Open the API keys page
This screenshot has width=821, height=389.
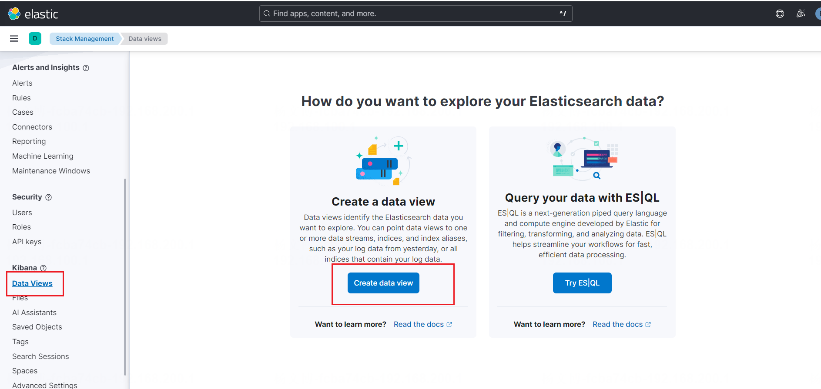[x=27, y=242]
